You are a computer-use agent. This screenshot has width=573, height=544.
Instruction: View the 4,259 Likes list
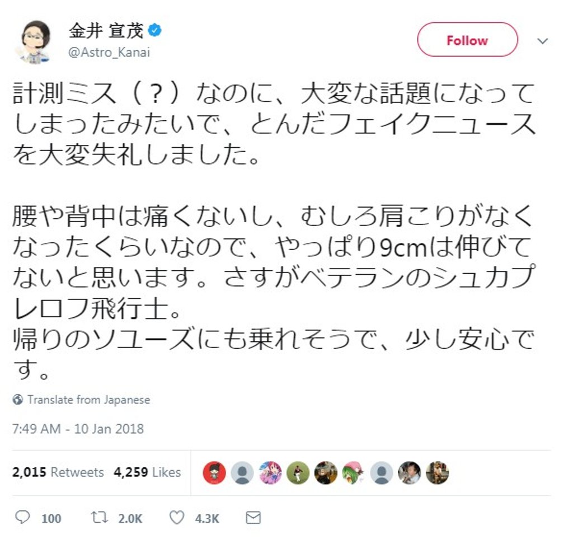point(147,472)
